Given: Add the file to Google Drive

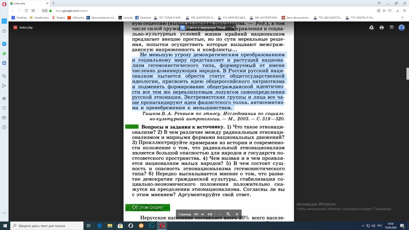Looking at the screenshot, I should pyautogui.click(x=372, y=27).
